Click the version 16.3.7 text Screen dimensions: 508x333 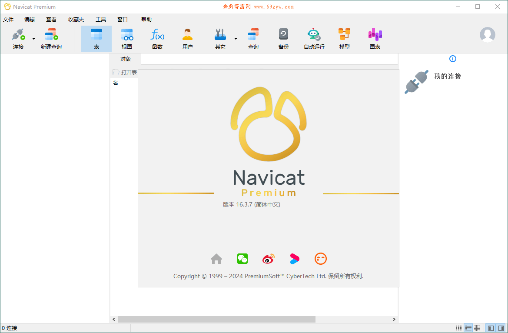(253, 205)
